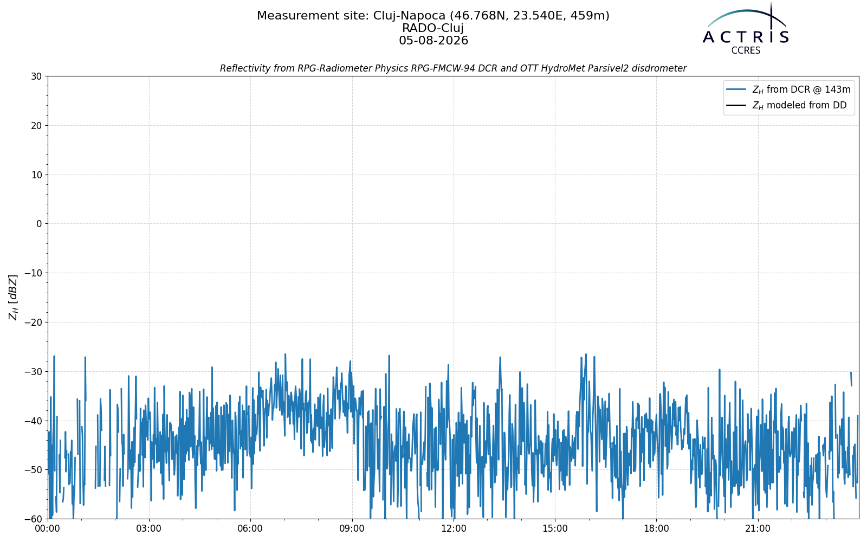This screenshot has height=542, width=867.
Task: Click legend entry 'ZH from DCR @ 143m'
Action: tap(801, 89)
